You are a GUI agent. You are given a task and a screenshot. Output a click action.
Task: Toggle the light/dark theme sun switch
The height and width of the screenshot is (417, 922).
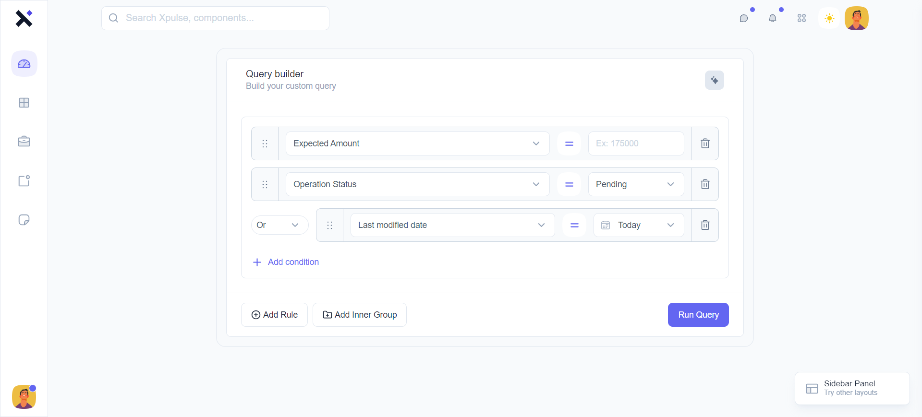[x=829, y=18]
